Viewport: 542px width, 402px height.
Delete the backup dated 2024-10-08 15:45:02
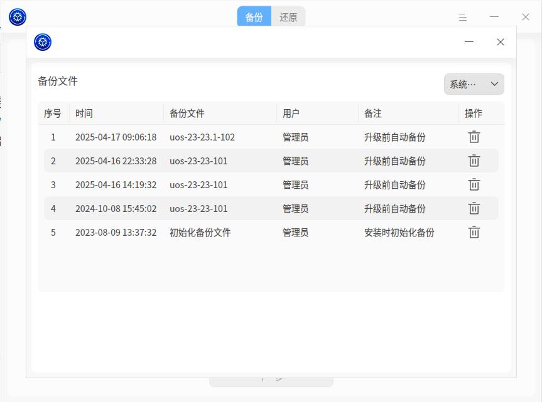[x=474, y=208]
